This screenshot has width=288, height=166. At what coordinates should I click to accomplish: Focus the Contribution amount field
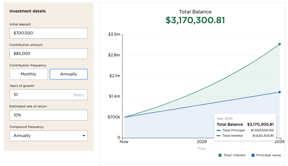[48, 54]
